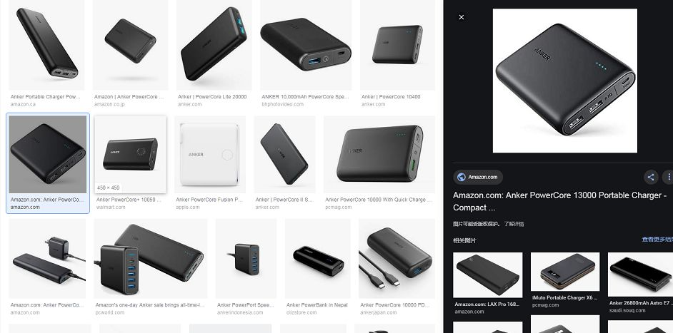Close the image preview panel
Screen dimensions: 673x333
[462, 17]
